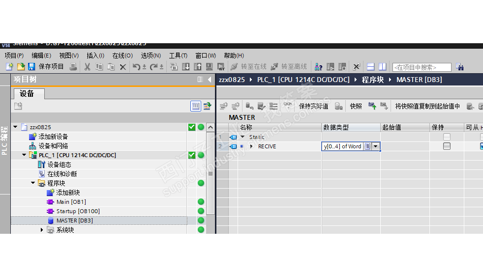Toggle the 保持 checkbox for Static row

(447, 137)
